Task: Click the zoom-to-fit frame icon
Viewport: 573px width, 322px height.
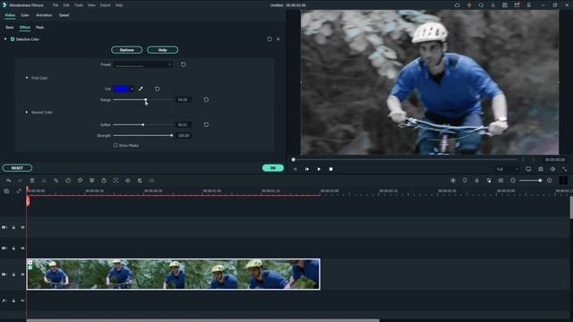Action: click(x=115, y=181)
